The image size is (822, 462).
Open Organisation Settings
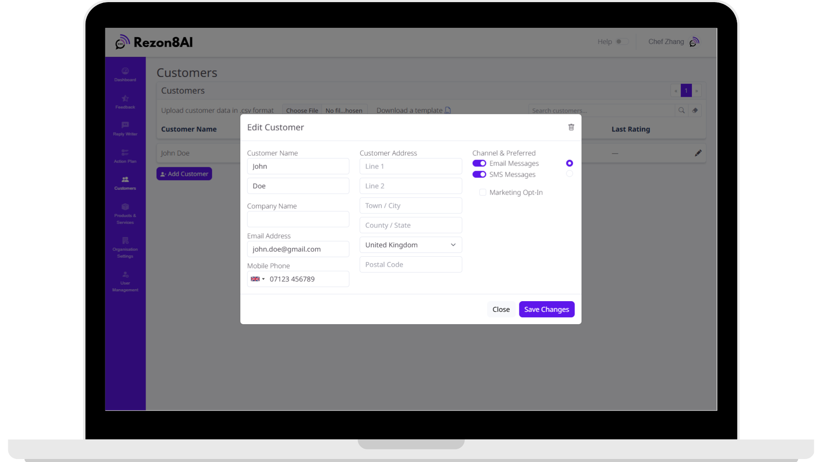click(125, 247)
